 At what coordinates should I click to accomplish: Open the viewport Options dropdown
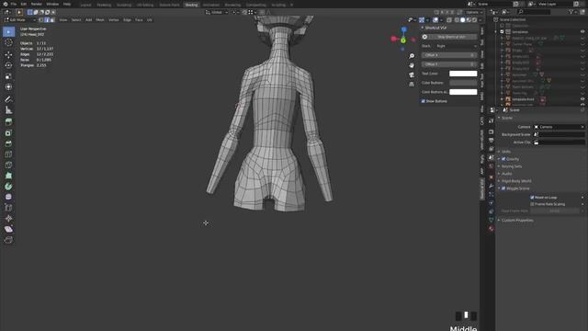(474, 12)
